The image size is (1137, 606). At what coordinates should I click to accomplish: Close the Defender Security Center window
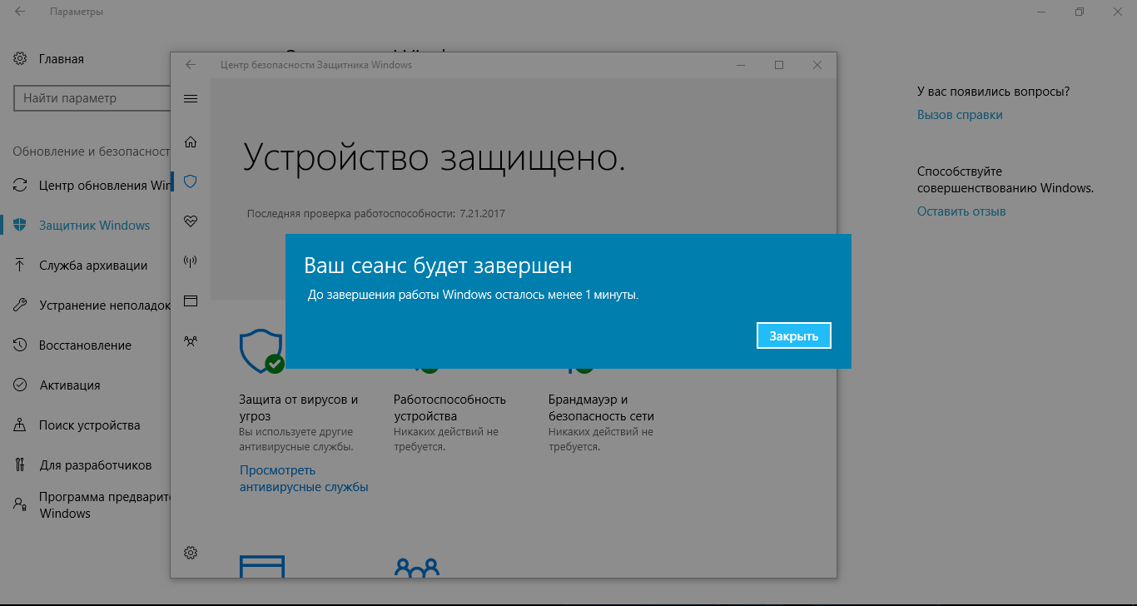click(x=817, y=65)
